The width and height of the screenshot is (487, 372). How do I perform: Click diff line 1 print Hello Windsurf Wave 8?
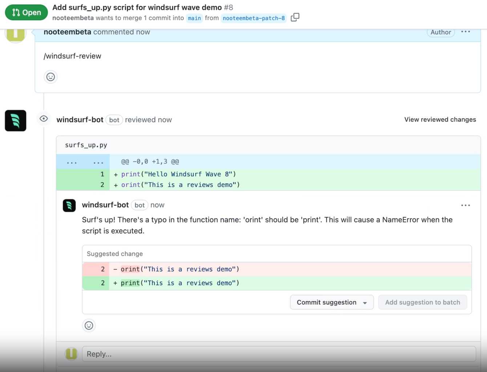tap(269, 174)
